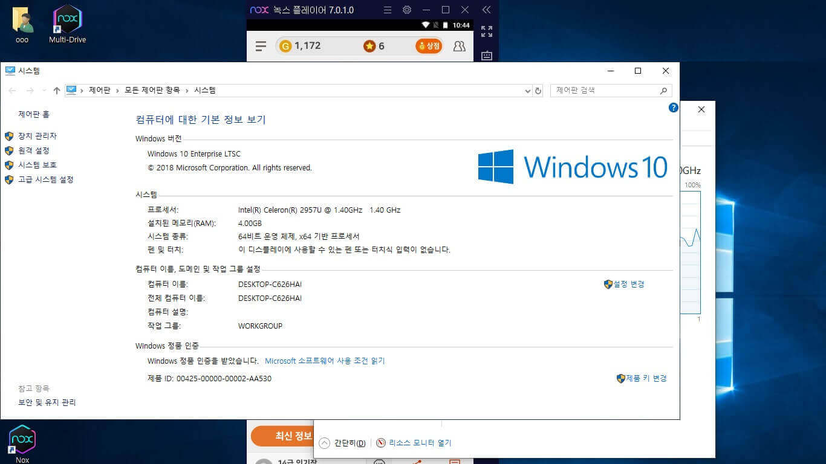Minimize the Nox player window
Image resolution: width=826 pixels, height=464 pixels.
[426, 10]
